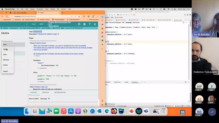The height and width of the screenshot is (123, 219).
Task: Switch to the SEARCH tab
Action: coord(46,93)
